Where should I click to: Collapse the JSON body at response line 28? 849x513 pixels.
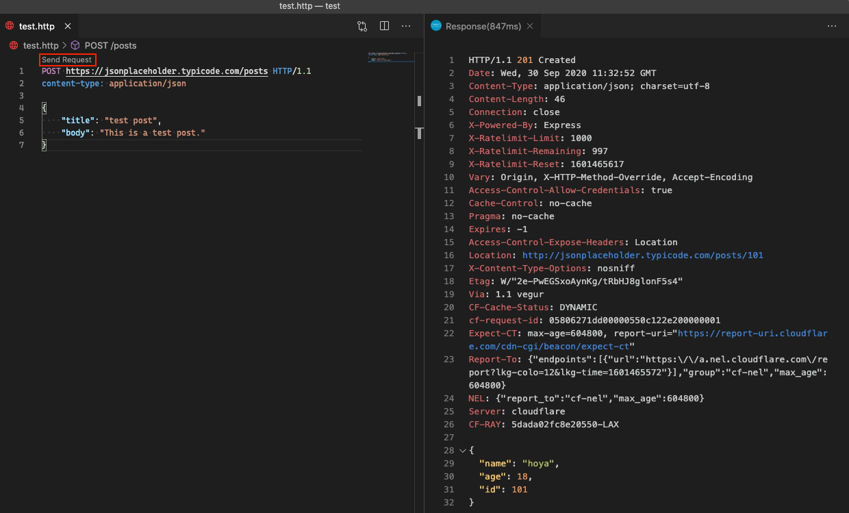462,451
